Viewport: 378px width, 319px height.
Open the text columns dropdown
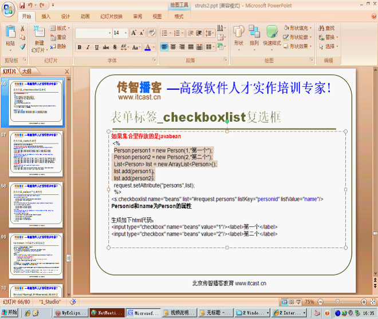[x=210, y=47]
